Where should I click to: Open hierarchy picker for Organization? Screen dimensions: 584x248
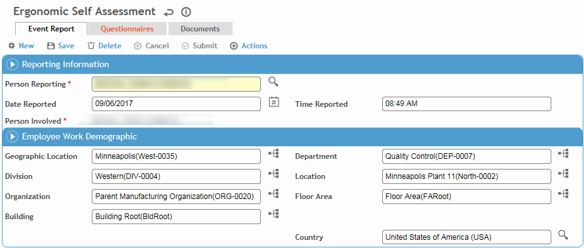pyautogui.click(x=273, y=194)
